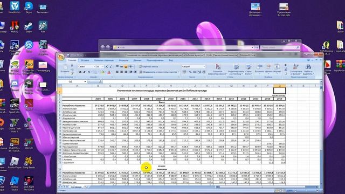Select the Raft game desktop icon
Screen dimensions: 345x194
click(x=43, y=27)
